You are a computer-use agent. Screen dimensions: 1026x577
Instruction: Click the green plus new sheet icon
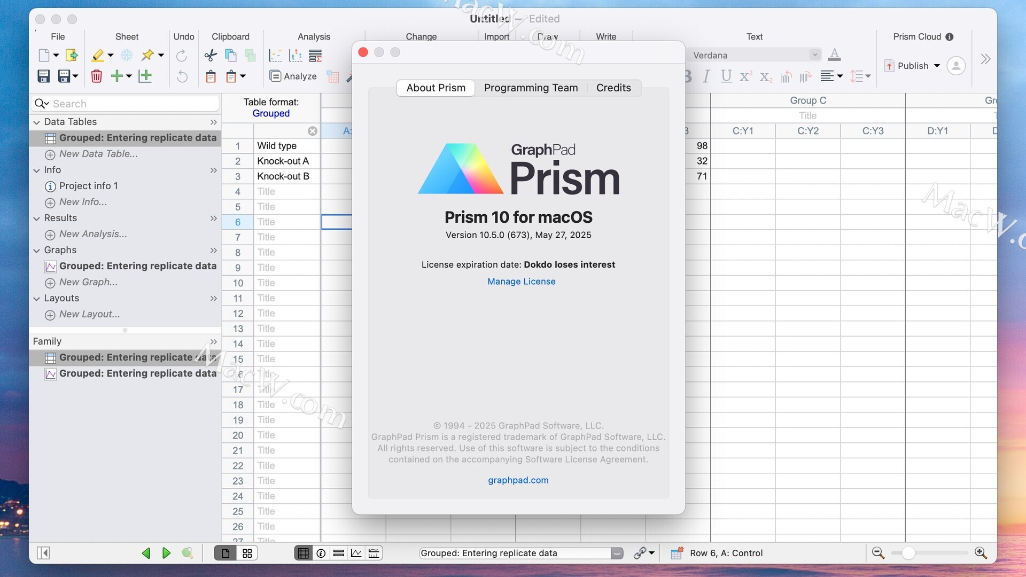117,76
